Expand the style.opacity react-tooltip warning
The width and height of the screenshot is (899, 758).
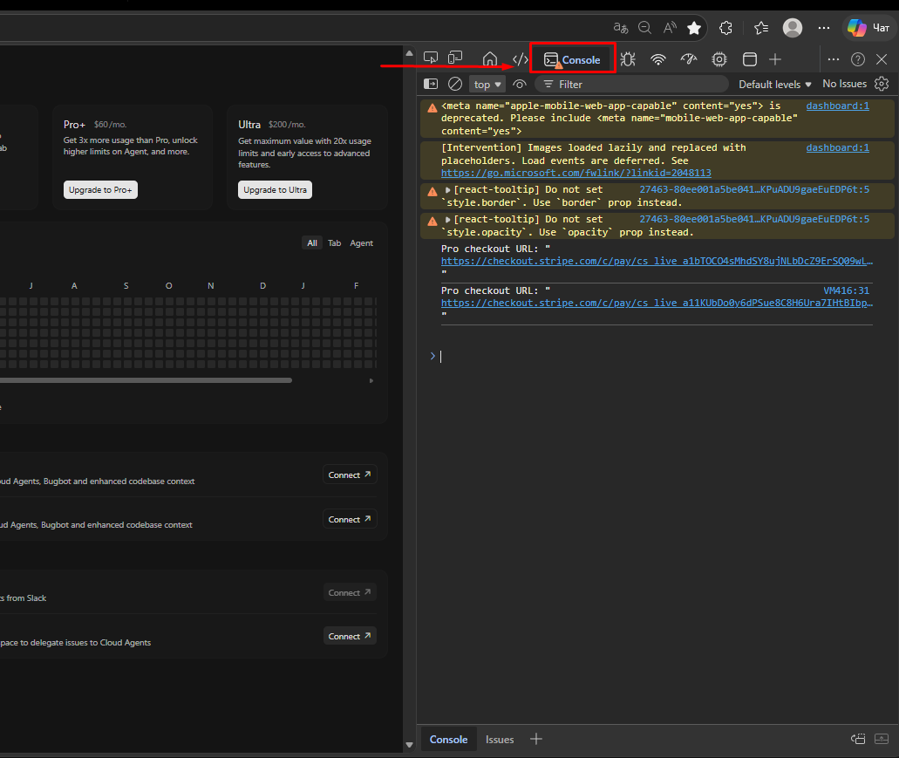click(x=448, y=219)
